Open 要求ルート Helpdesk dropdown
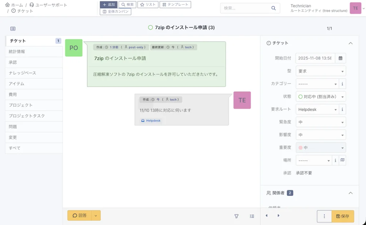Viewport: 366px width, 225px height. click(317, 110)
